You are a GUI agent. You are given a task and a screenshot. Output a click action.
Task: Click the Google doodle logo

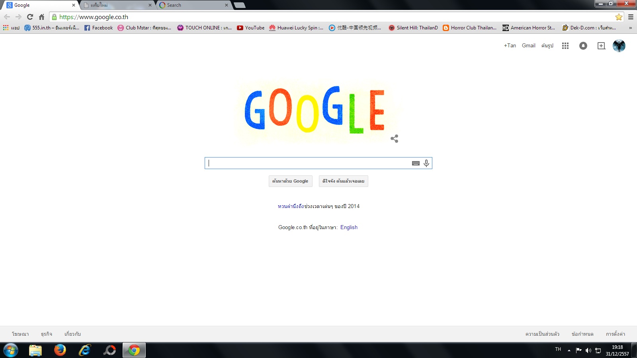(x=315, y=110)
